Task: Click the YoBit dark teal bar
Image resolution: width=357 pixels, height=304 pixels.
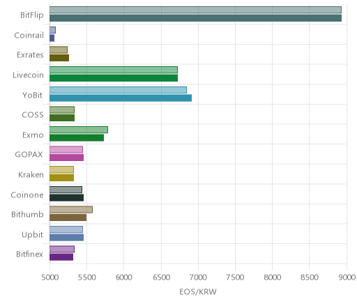Action: tap(121, 98)
